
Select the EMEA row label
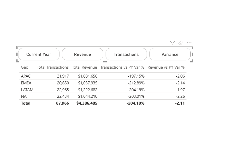[26, 83]
